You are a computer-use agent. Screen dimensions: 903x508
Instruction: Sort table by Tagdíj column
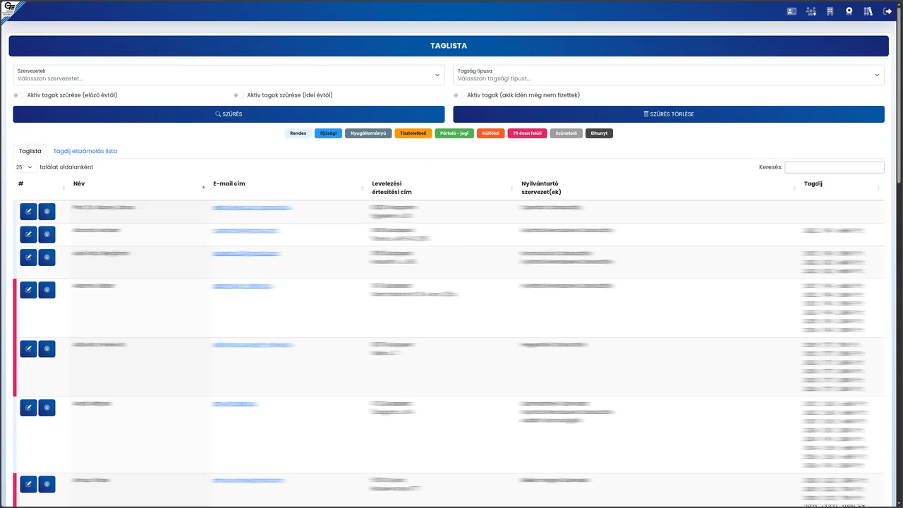coord(842,188)
